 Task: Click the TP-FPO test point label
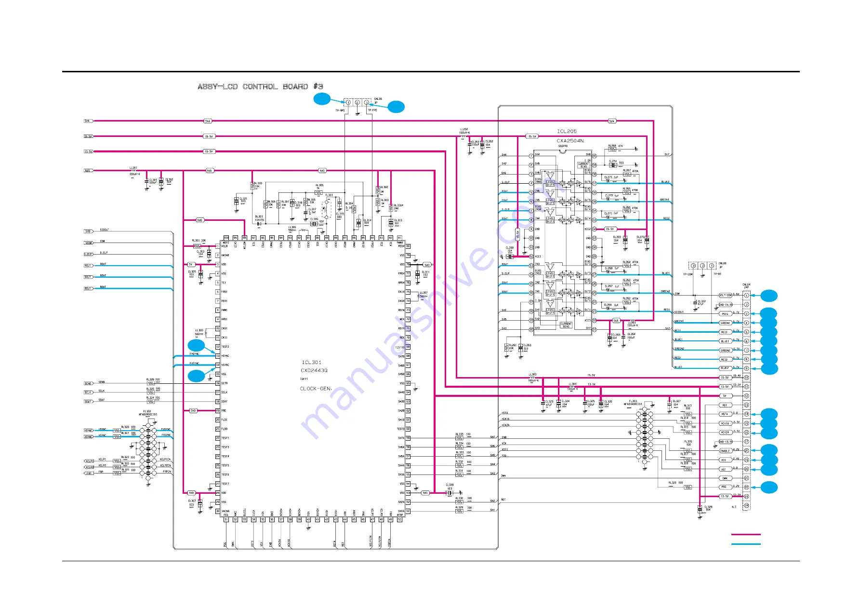(372, 110)
